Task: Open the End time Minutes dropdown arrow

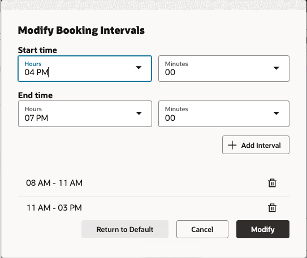Action: (x=276, y=113)
